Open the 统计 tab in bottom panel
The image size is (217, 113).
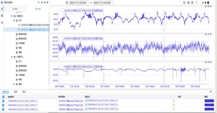pos(24,92)
